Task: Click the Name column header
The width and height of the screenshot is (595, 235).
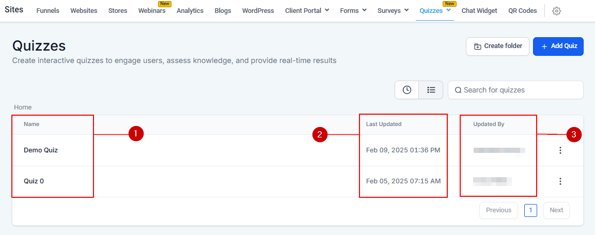Action: click(32, 124)
